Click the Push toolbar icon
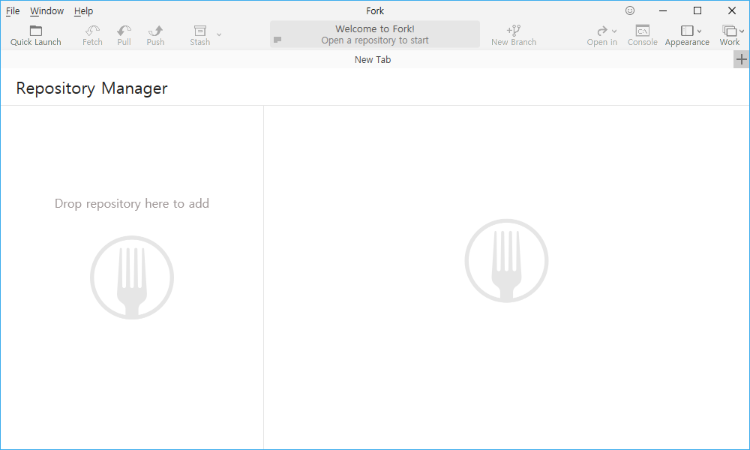Viewport: 750px width, 450px height. [x=155, y=31]
